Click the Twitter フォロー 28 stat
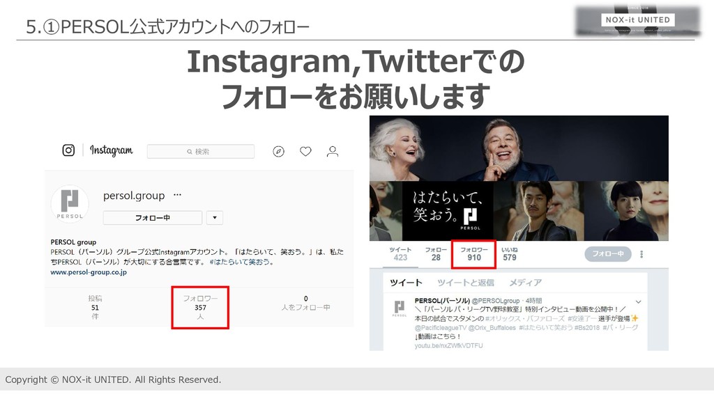The width and height of the screenshot is (714, 401). pyautogui.click(x=436, y=253)
